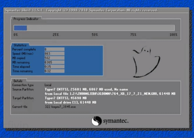Click the 100% progress marker

173,35
